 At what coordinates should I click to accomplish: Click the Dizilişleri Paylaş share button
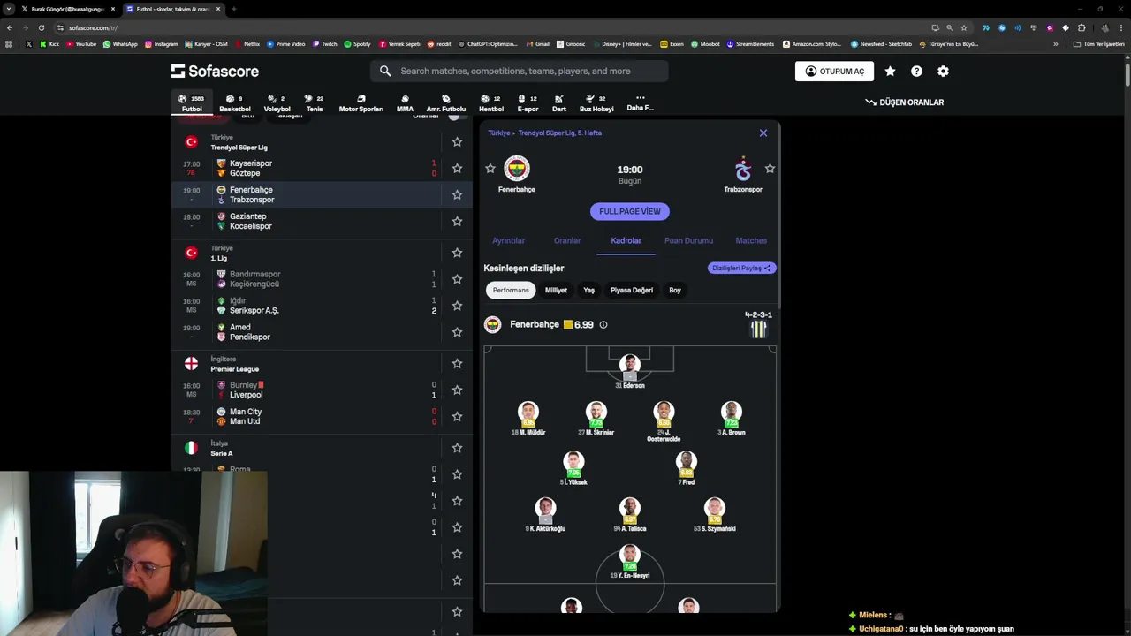tap(741, 268)
